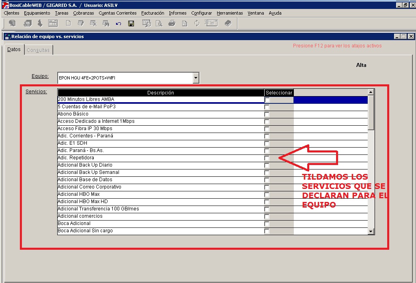Switch to the Consultas tab

(38, 49)
